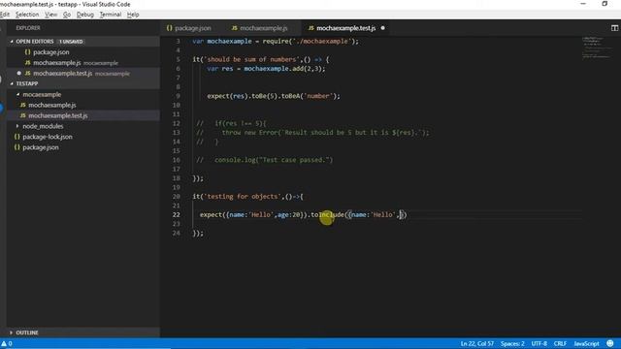The image size is (621, 349).
Task: Click unsaved dot beside mochaexample.test.js in Open Editors
Action: [x=18, y=74]
